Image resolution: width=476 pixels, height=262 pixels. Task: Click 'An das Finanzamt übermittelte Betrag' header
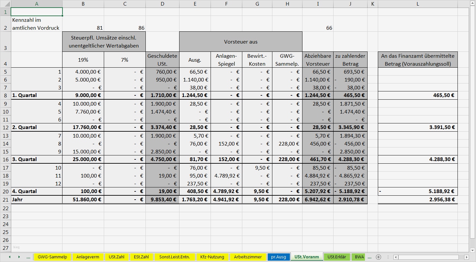click(x=418, y=60)
